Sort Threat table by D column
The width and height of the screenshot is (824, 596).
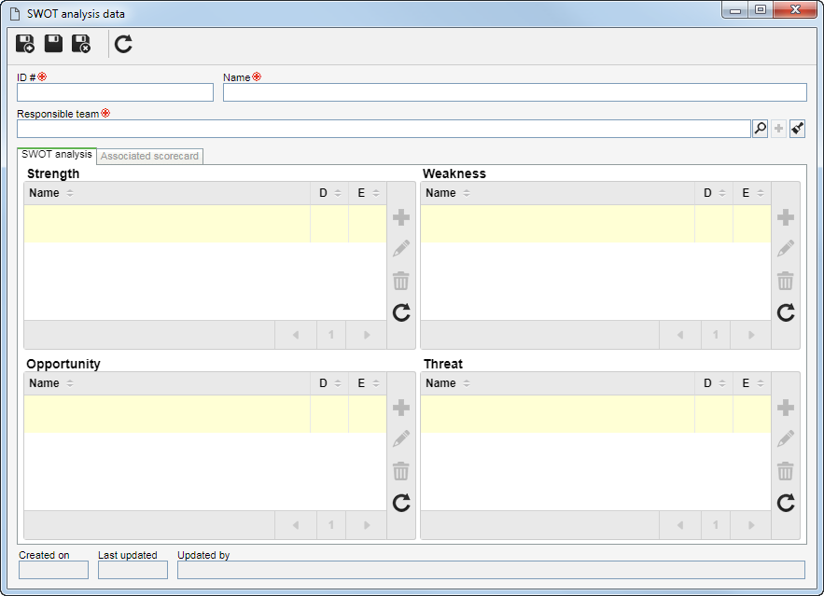pyautogui.click(x=714, y=383)
